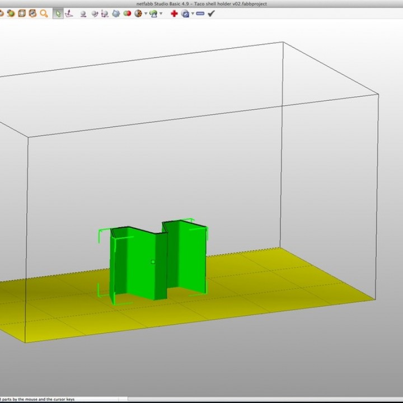Viewport: 403px width, 403px height.
Task: Click the wireframe box view icon
Action: click(x=22, y=13)
